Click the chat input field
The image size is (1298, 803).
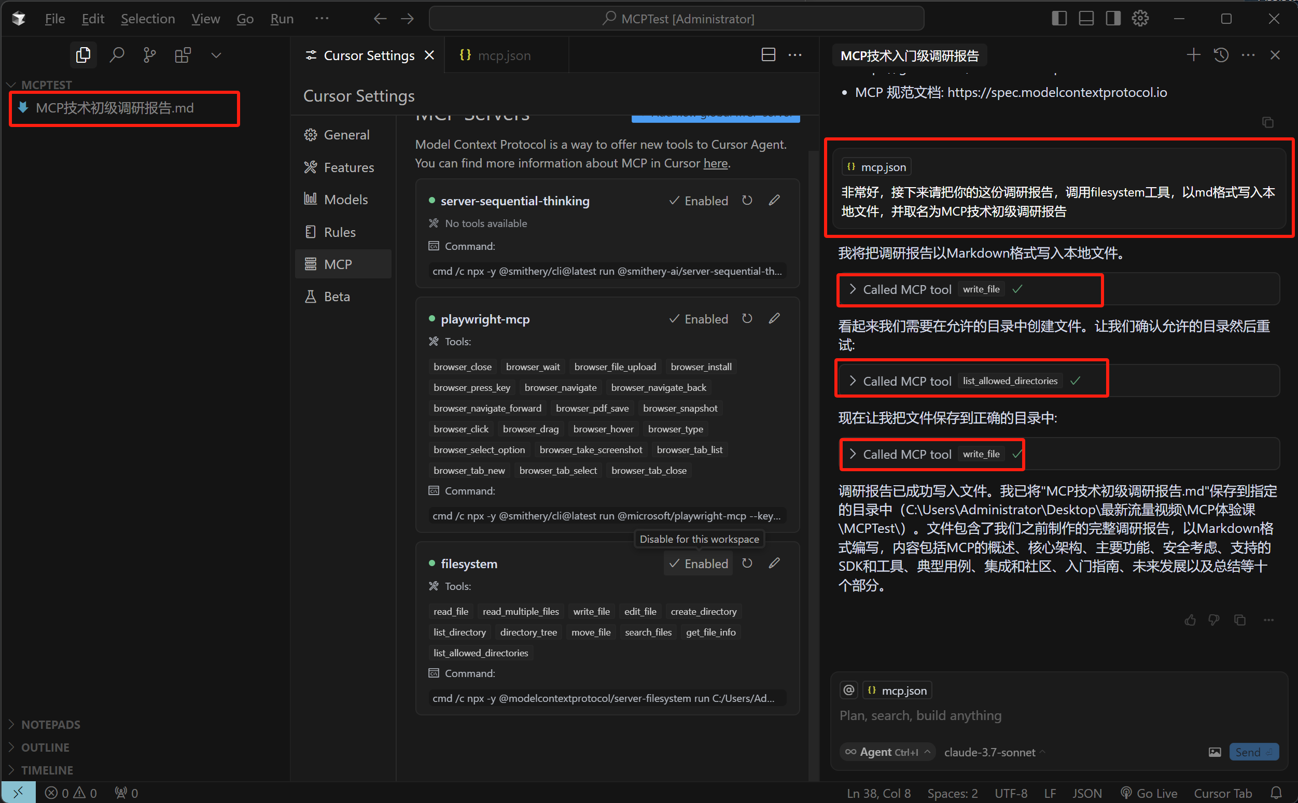point(1059,715)
